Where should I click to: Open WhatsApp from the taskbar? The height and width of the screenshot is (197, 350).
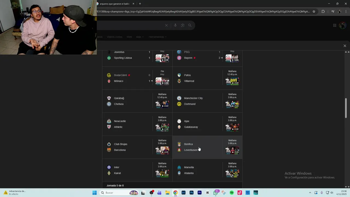tap(216, 193)
